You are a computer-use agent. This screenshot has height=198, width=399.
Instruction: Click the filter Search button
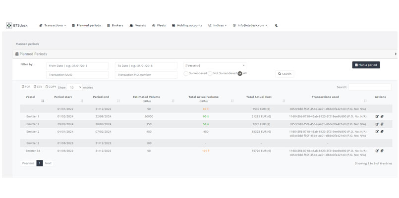coord(285,74)
